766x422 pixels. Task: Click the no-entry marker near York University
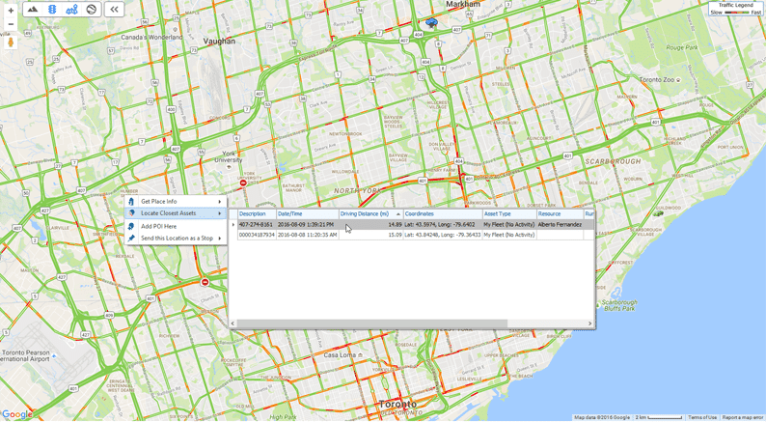click(243, 183)
